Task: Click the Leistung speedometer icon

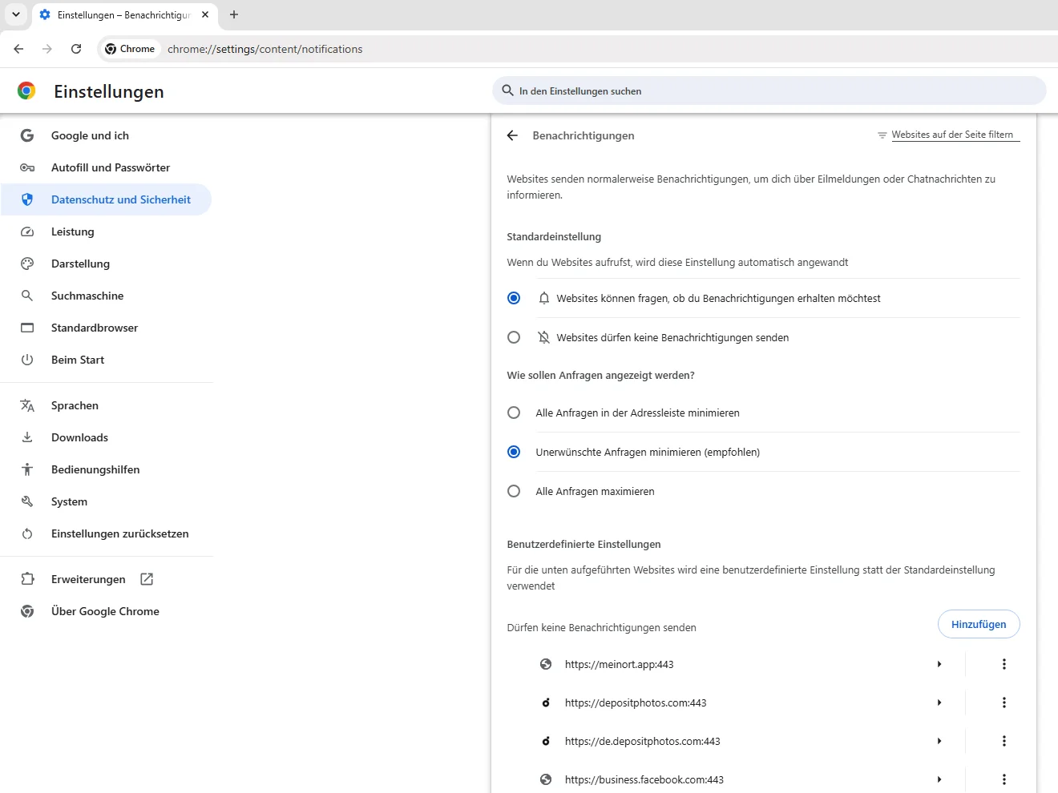Action: 27,231
